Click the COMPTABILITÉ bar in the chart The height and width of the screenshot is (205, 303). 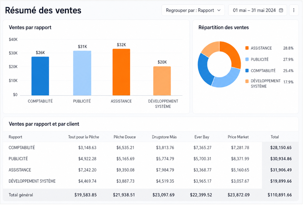[40, 76]
